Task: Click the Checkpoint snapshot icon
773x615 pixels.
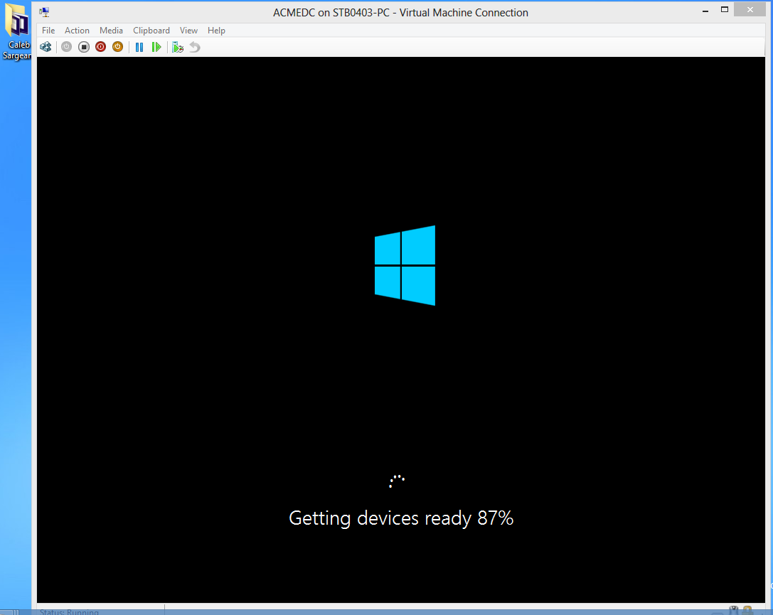Action: [x=178, y=47]
